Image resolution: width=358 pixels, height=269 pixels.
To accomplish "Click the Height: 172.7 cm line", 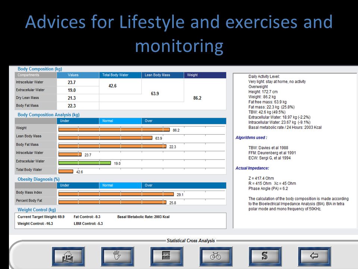I will [x=263, y=92].
